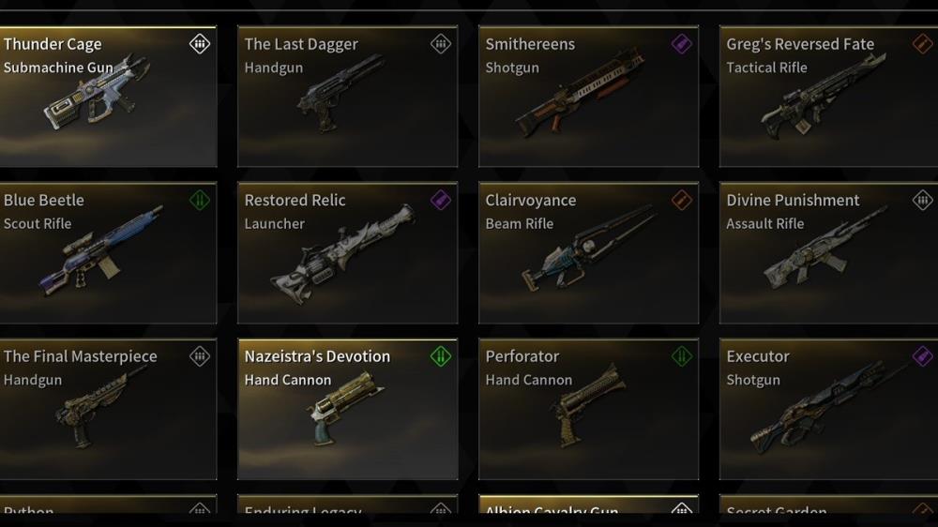Image resolution: width=938 pixels, height=527 pixels.
Task: Select the Executor shotgun weapon image
Action: (831, 407)
